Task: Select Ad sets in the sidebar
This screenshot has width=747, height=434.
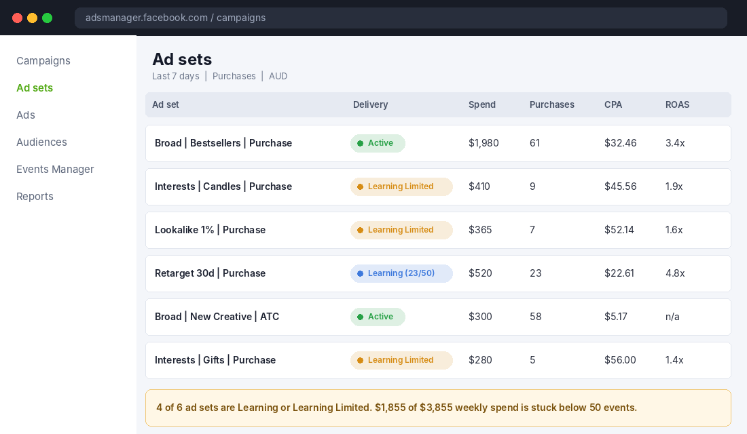Action: click(35, 88)
